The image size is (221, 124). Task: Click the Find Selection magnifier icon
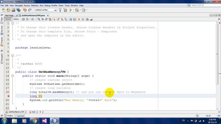39,19
